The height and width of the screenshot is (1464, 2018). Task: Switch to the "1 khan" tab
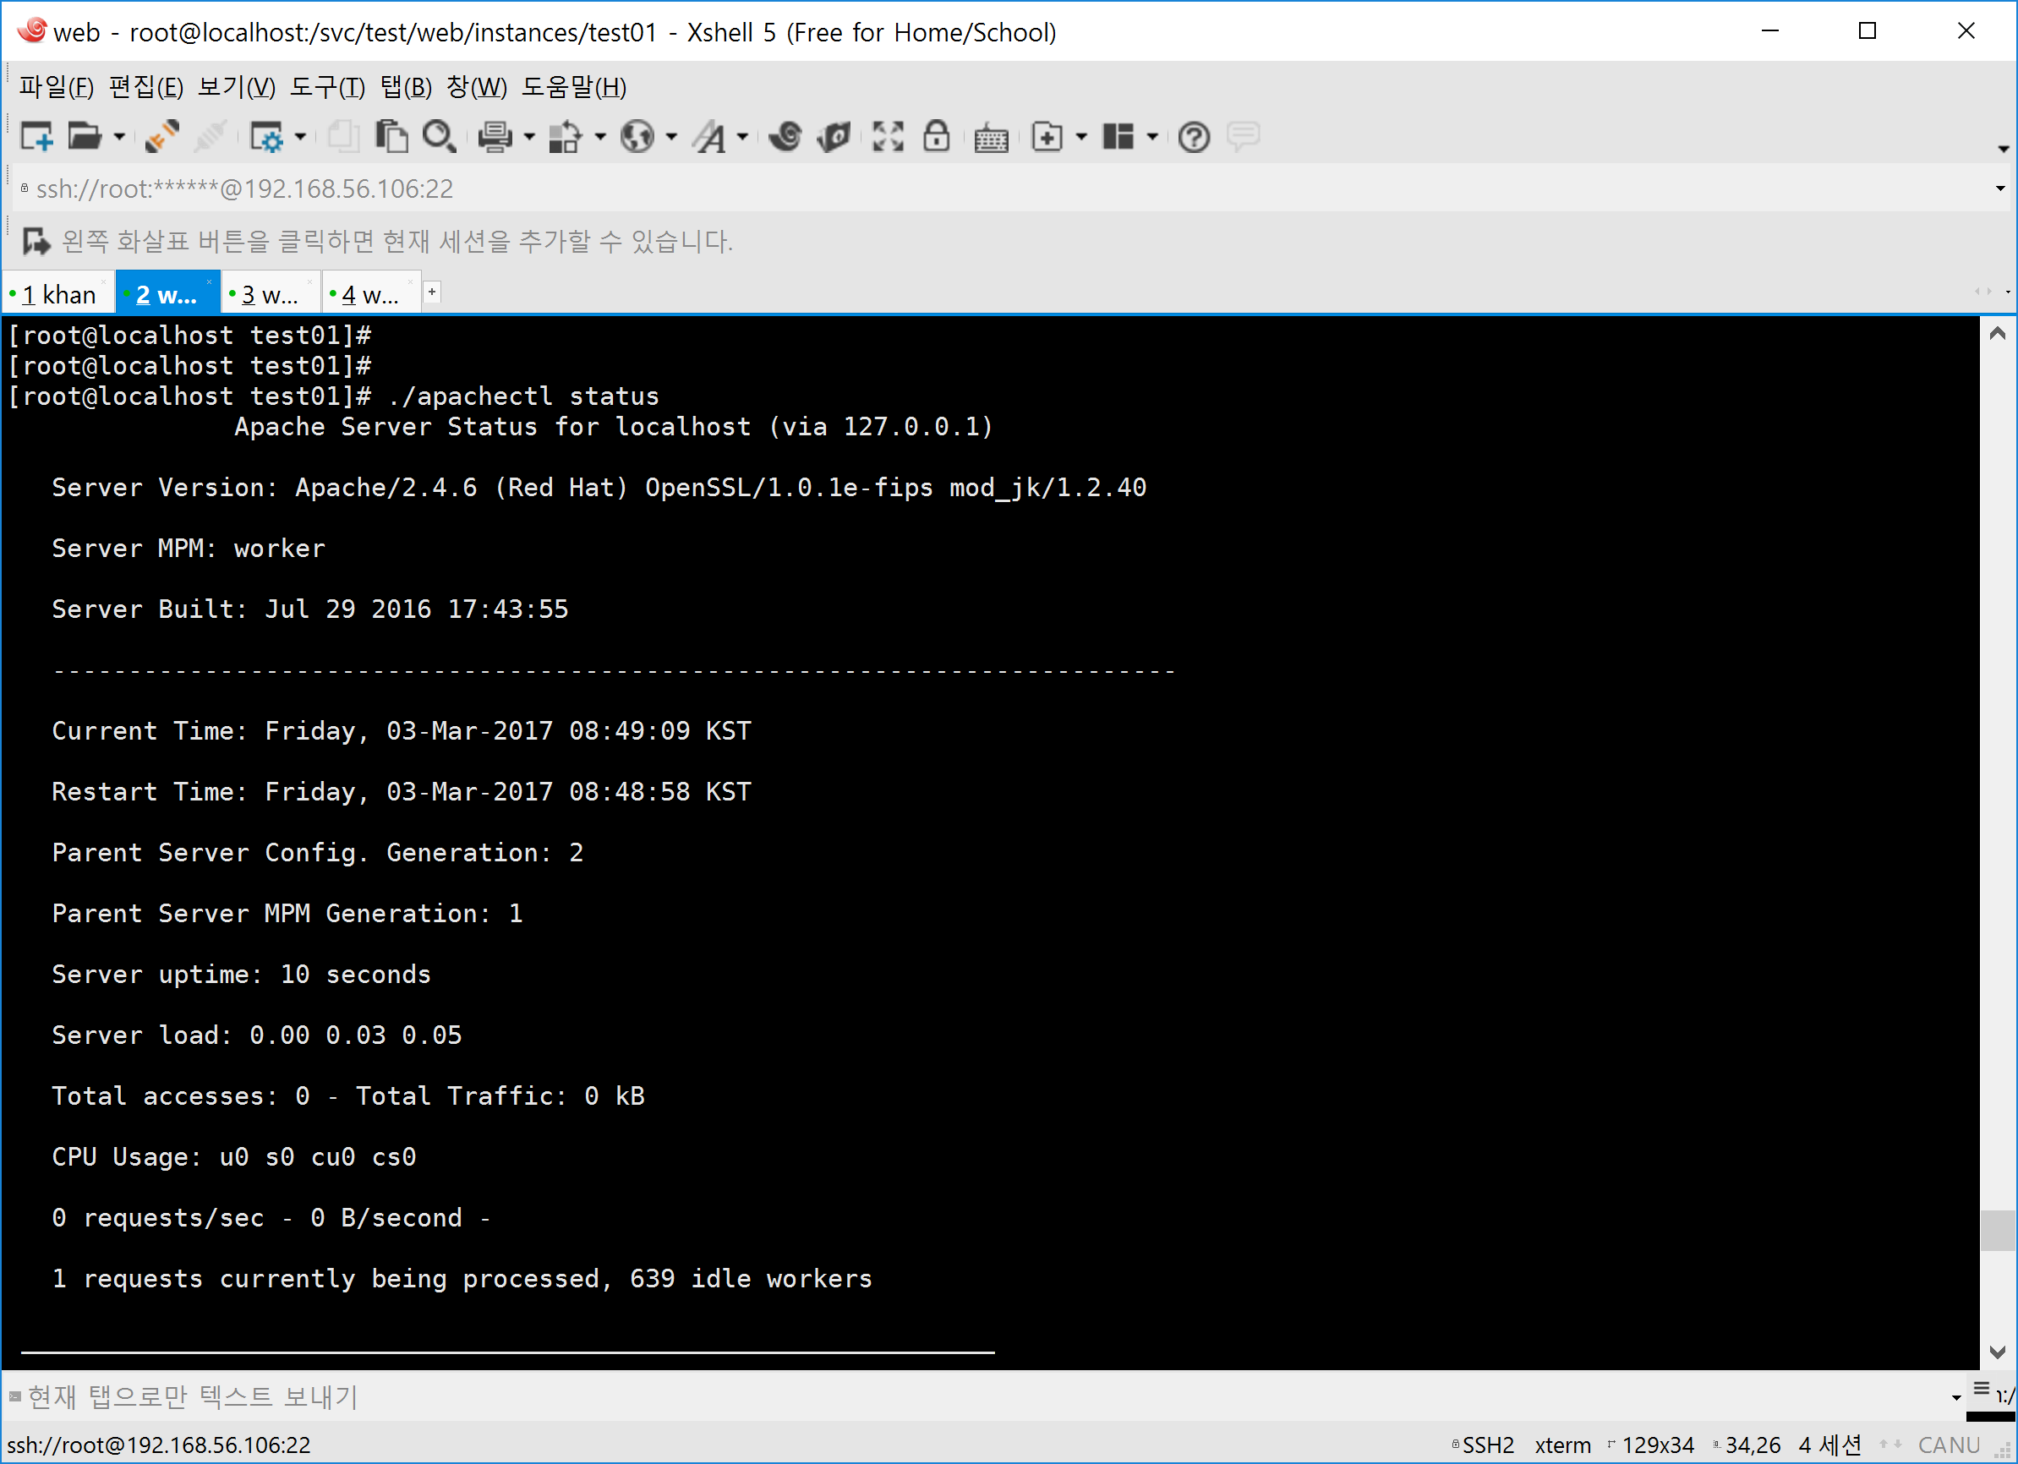click(x=58, y=294)
